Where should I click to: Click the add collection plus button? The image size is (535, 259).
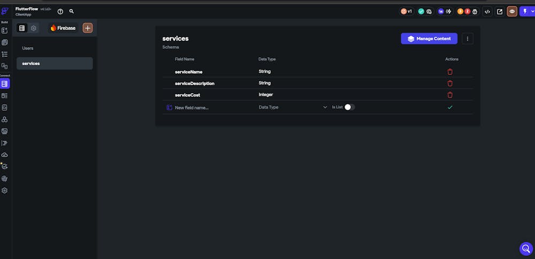click(88, 28)
